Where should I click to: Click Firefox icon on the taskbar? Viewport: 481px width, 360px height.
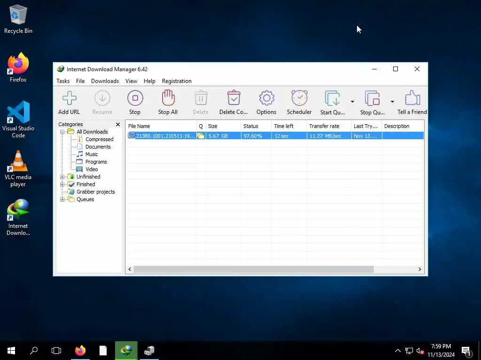[80, 351]
